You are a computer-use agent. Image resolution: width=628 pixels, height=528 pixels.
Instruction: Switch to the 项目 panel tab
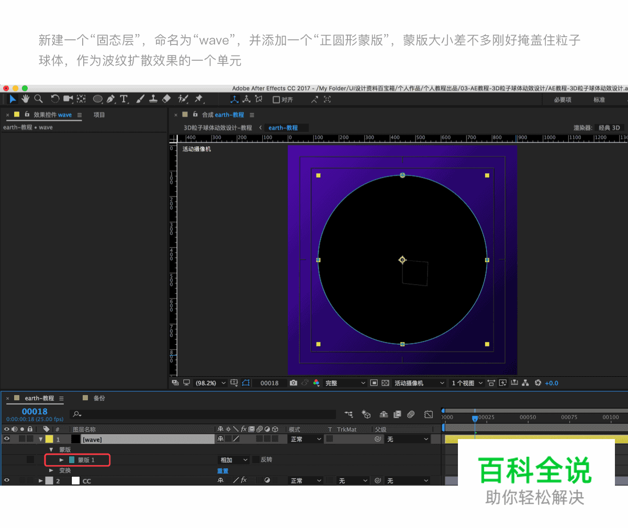[x=99, y=115]
